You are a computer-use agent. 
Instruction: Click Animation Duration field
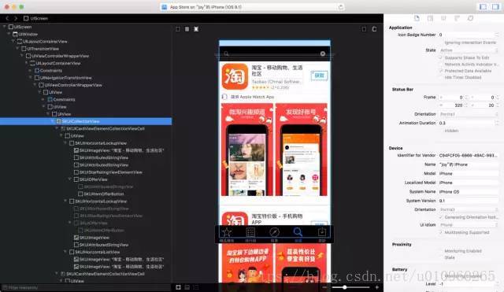pyautogui.click(x=466, y=123)
